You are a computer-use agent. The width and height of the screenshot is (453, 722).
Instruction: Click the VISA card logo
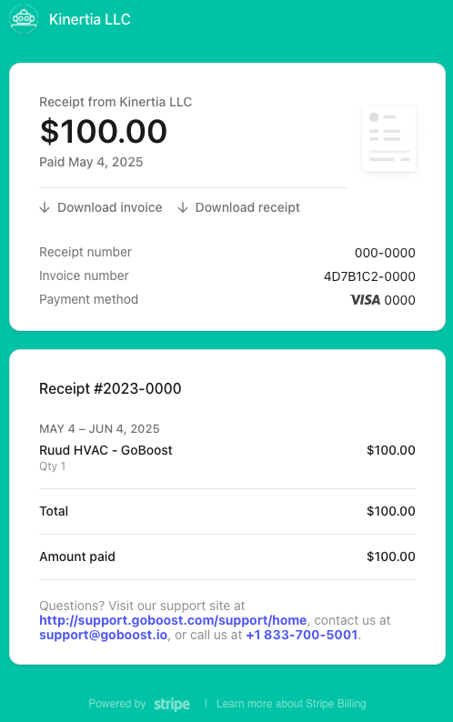point(365,300)
